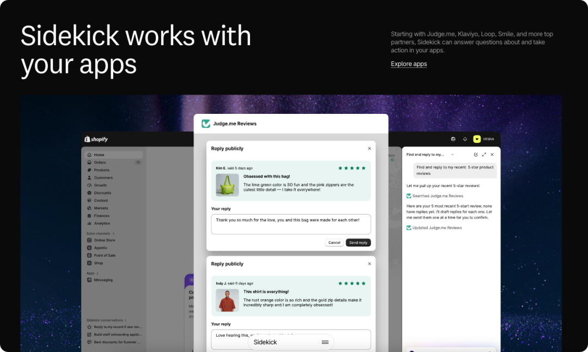Expand the Sidekick panel to full size
This screenshot has height=352, width=588.
pyautogui.click(x=484, y=155)
